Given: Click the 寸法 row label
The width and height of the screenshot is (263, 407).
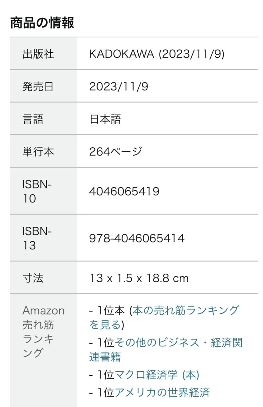Looking at the screenshot, I should click(33, 278).
